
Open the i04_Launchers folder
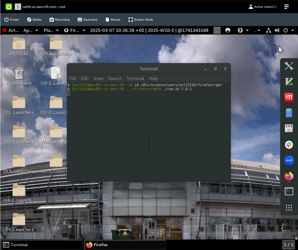(56, 46)
